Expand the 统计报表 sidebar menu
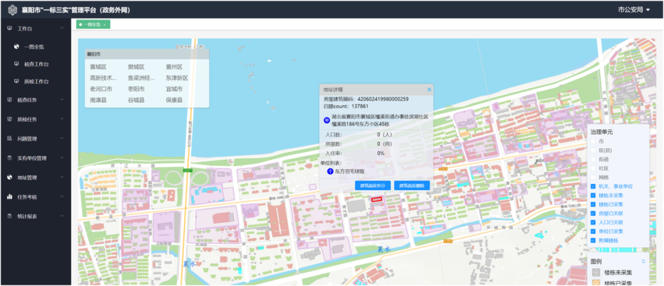 [x=36, y=216]
